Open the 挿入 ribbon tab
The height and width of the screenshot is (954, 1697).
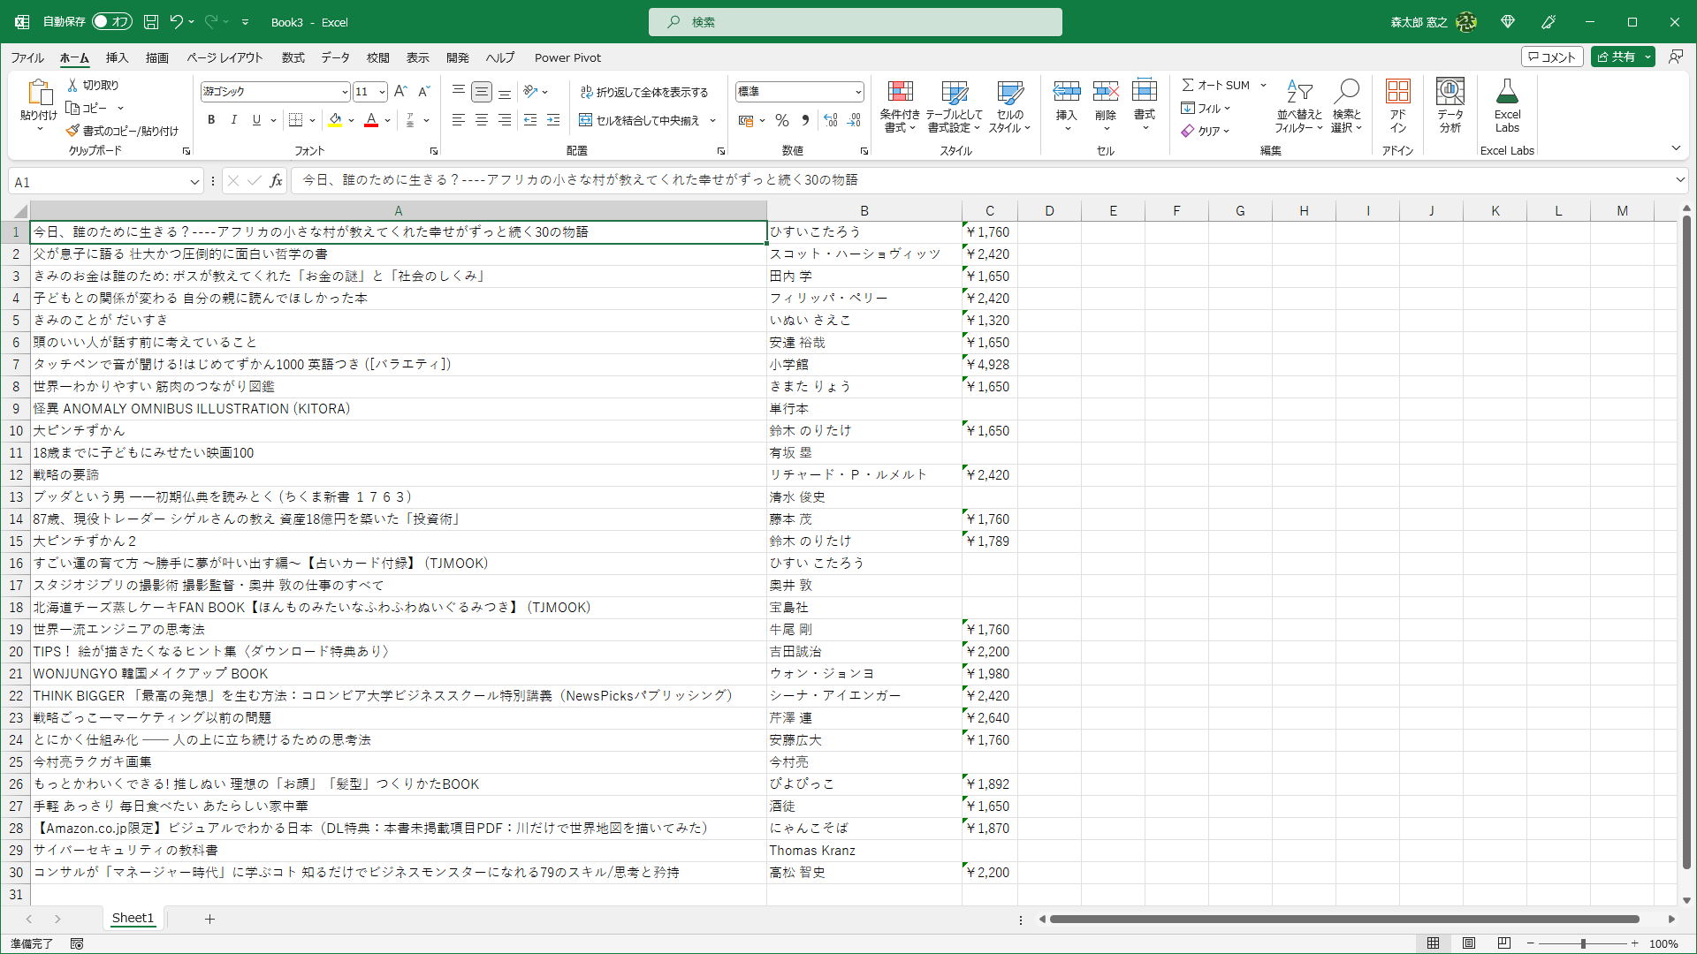pyautogui.click(x=116, y=57)
